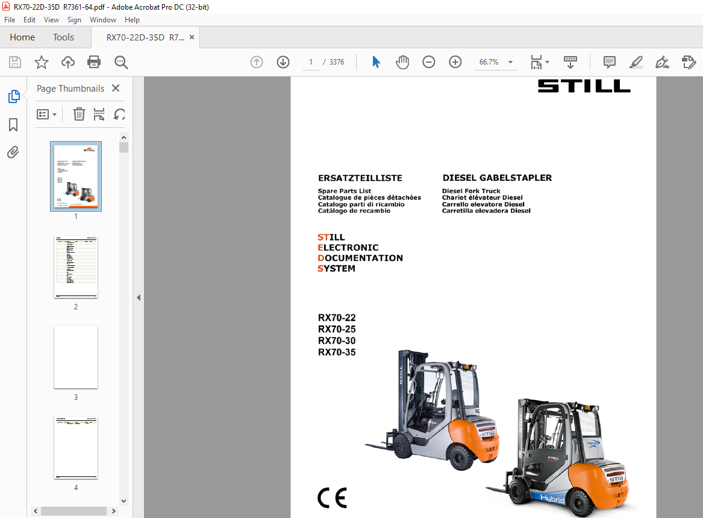Activate the Hand pan tool
Viewport: 703px width, 518px height.
(402, 62)
